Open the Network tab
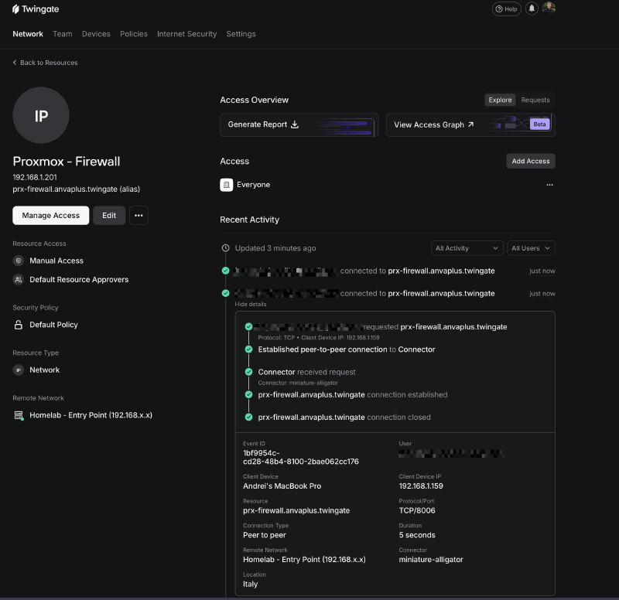 click(x=28, y=34)
